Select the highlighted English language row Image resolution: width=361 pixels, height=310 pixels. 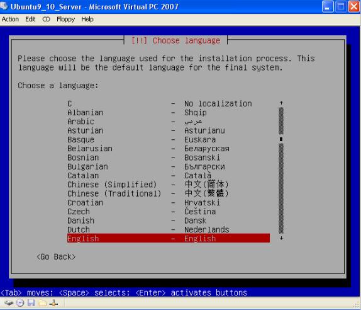coord(169,238)
